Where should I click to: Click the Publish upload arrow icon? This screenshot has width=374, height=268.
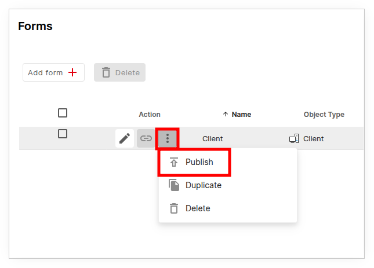173,162
